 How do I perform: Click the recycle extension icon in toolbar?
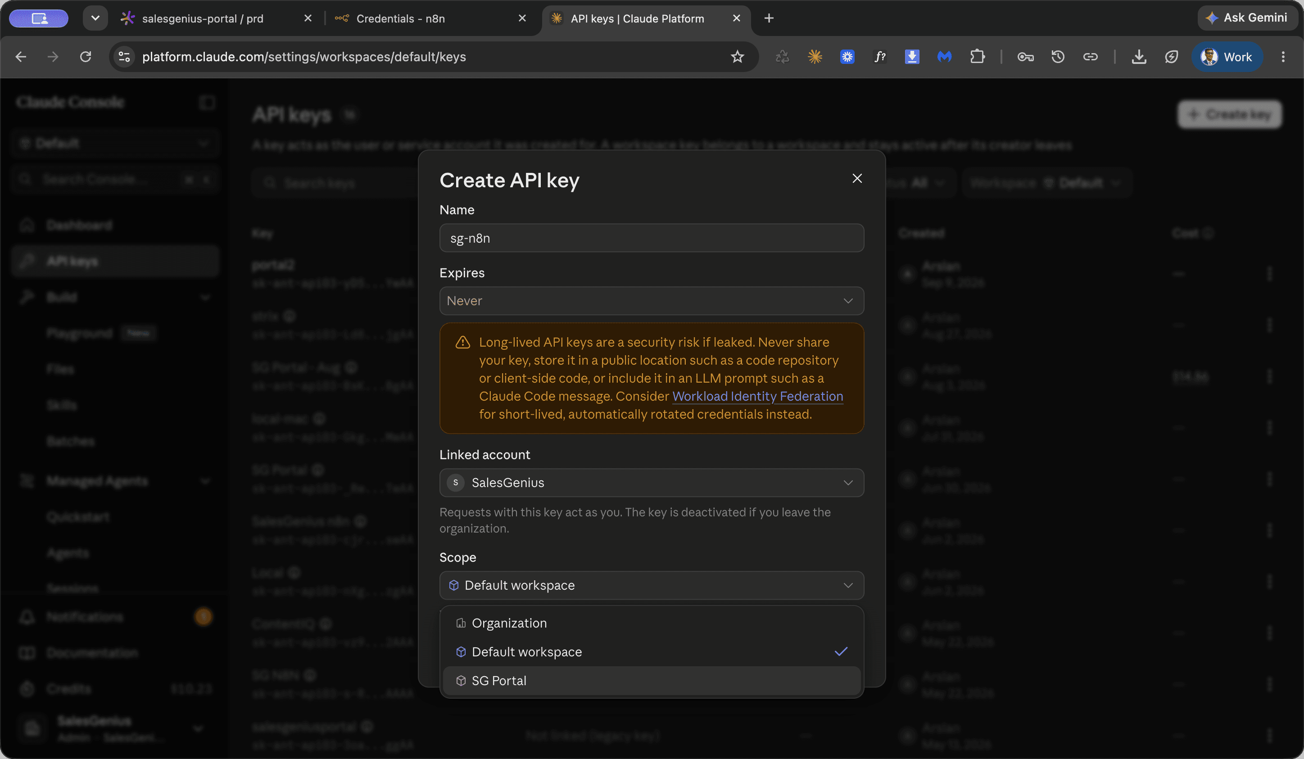pos(783,57)
